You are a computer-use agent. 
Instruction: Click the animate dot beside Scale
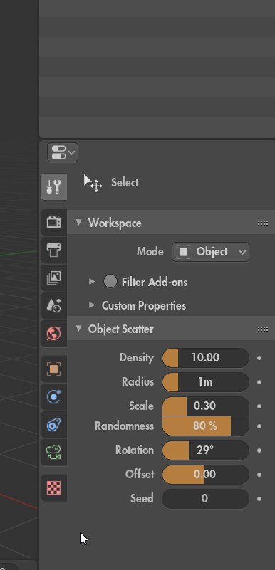(259, 406)
